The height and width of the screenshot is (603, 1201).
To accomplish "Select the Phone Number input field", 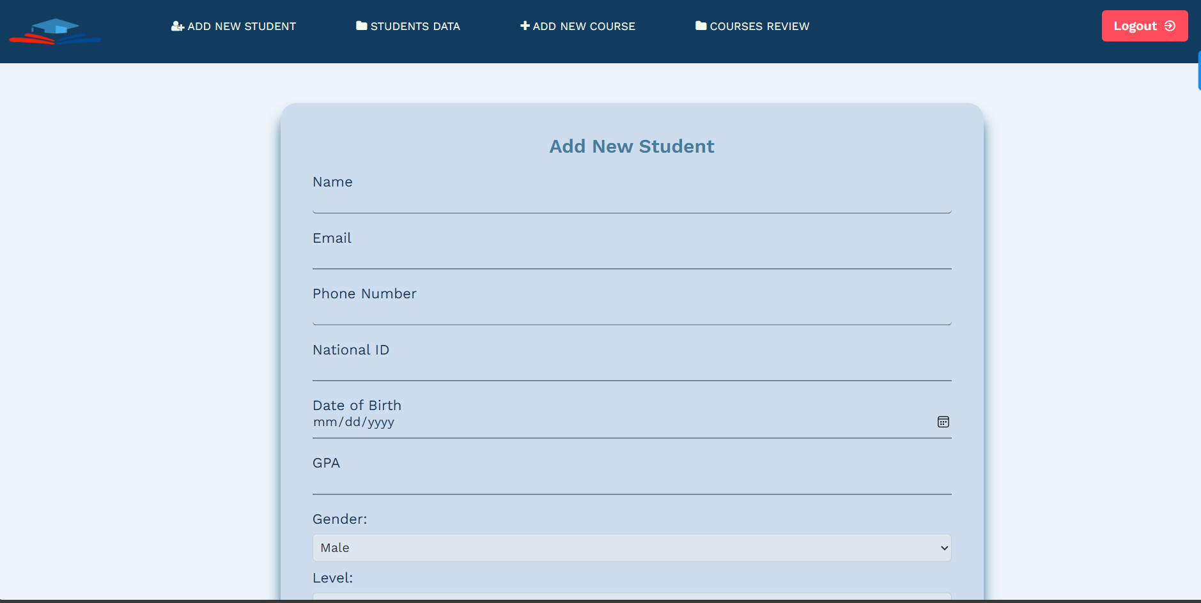I will click(x=632, y=314).
